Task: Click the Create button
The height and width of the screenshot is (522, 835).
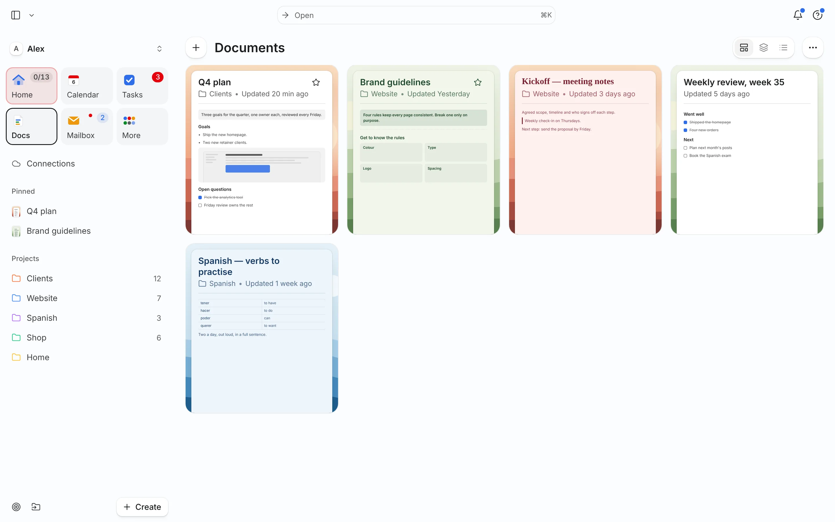Action: (142, 507)
